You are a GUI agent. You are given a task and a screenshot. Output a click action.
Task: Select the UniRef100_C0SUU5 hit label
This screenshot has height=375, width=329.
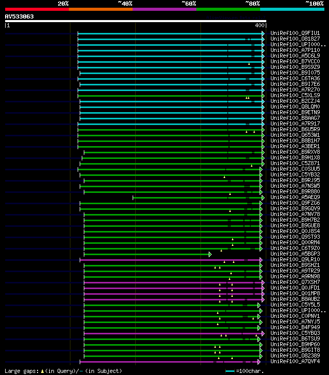pyautogui.click(x=295, y=169)
